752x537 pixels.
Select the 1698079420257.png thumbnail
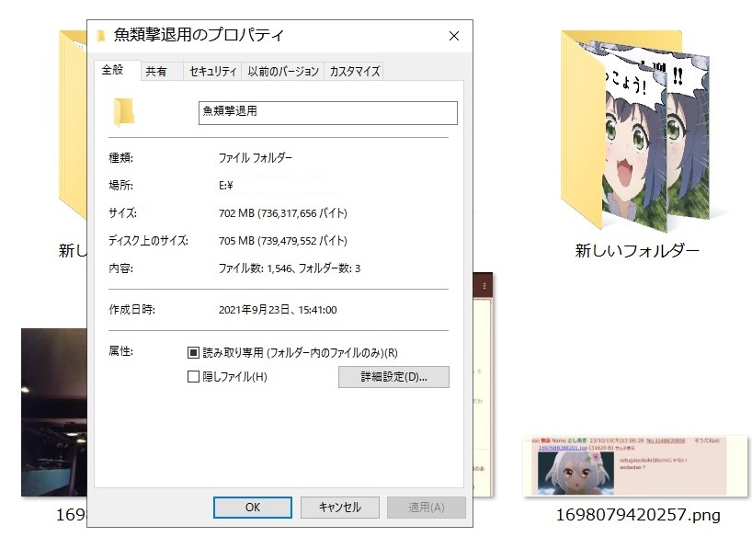[x=637, y=465]
